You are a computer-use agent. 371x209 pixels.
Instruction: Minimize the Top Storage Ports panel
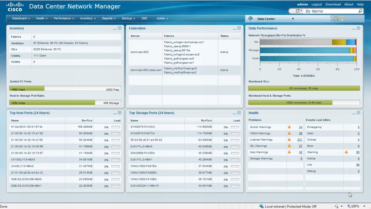(234, 113)
